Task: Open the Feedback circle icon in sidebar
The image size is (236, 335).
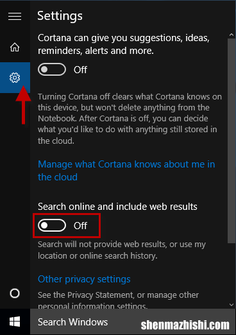Action: coord(15,293)
